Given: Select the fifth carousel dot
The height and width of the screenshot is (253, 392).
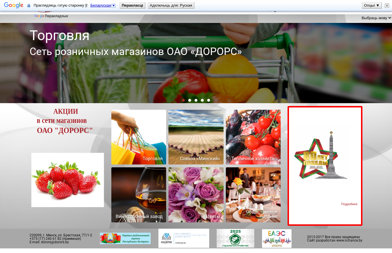Looking at the screenshot, I should [209, 100].
